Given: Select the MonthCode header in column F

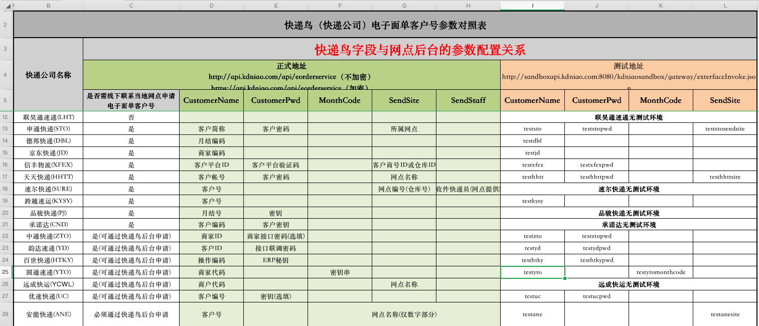Looking at the screenshot, I should pos(340,100).
